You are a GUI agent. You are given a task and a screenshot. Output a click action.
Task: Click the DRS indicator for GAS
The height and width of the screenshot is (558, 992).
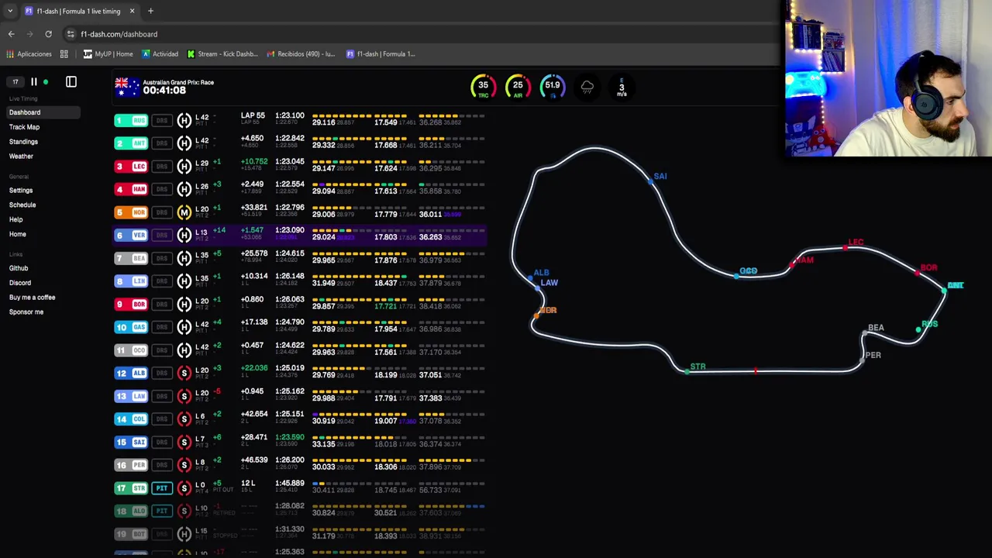pyautogui.click(x=161, y=327)
